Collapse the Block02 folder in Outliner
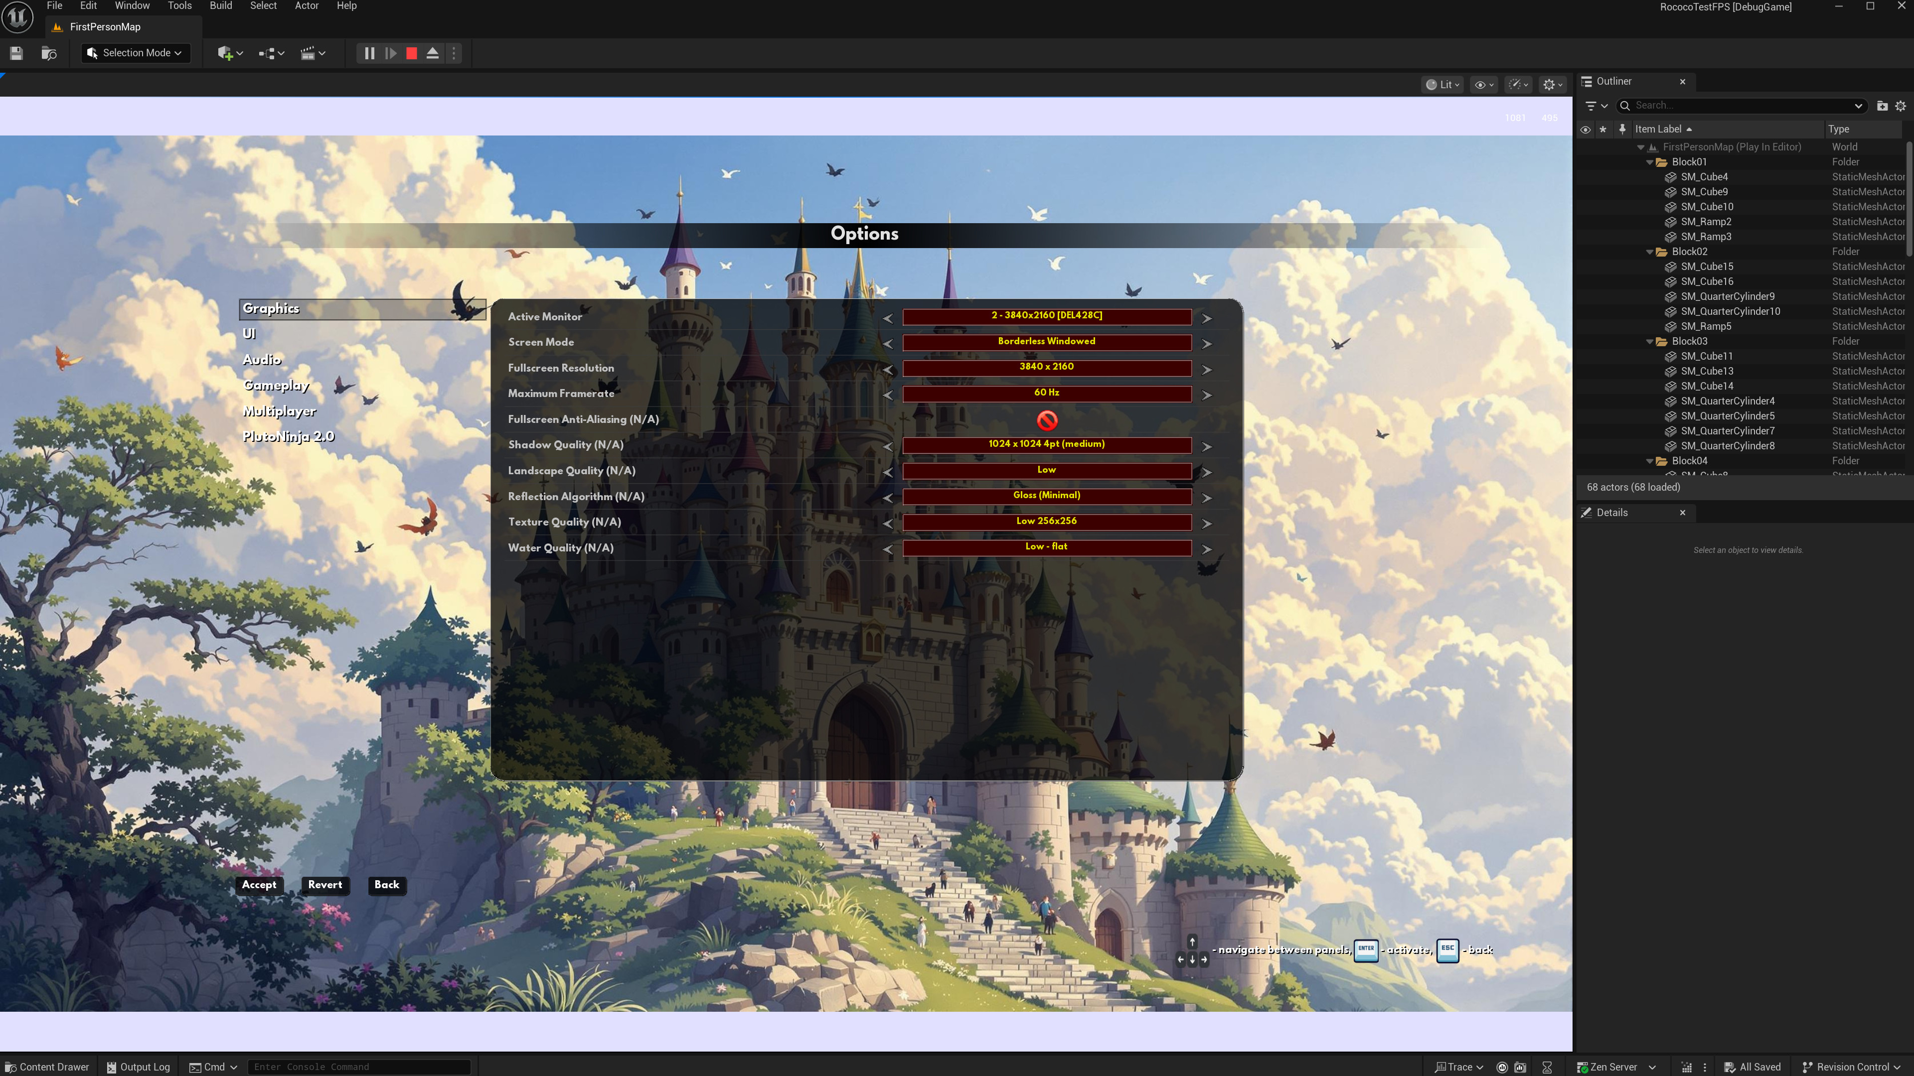Viewport: 1914px width, 1076px height. 1650,252
